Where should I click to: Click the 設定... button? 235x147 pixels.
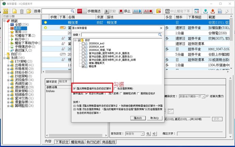pyautogui.click(x=217, y=119)
